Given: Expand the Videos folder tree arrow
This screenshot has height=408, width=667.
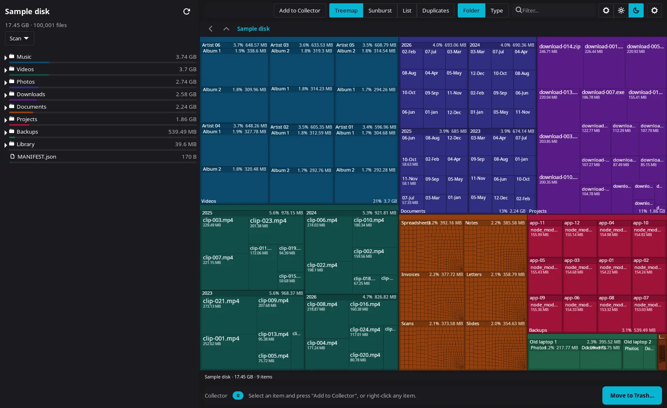Looking at the screenshot, I should point(5,70).
